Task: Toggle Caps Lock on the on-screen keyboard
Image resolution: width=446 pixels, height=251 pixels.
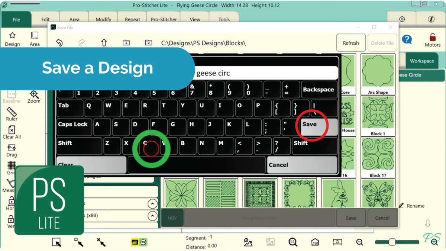Action: tap(73, 125)
